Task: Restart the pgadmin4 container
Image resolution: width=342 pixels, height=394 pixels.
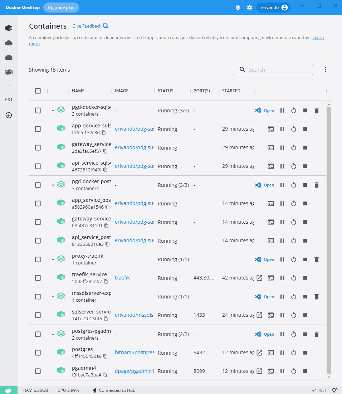Action: 293,371
